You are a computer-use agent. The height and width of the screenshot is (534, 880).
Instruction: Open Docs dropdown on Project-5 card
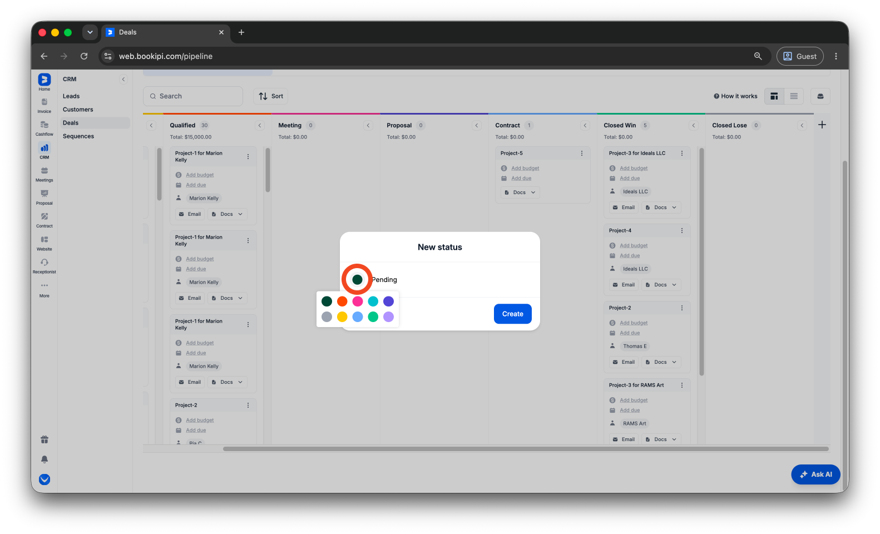coord(520,192)
